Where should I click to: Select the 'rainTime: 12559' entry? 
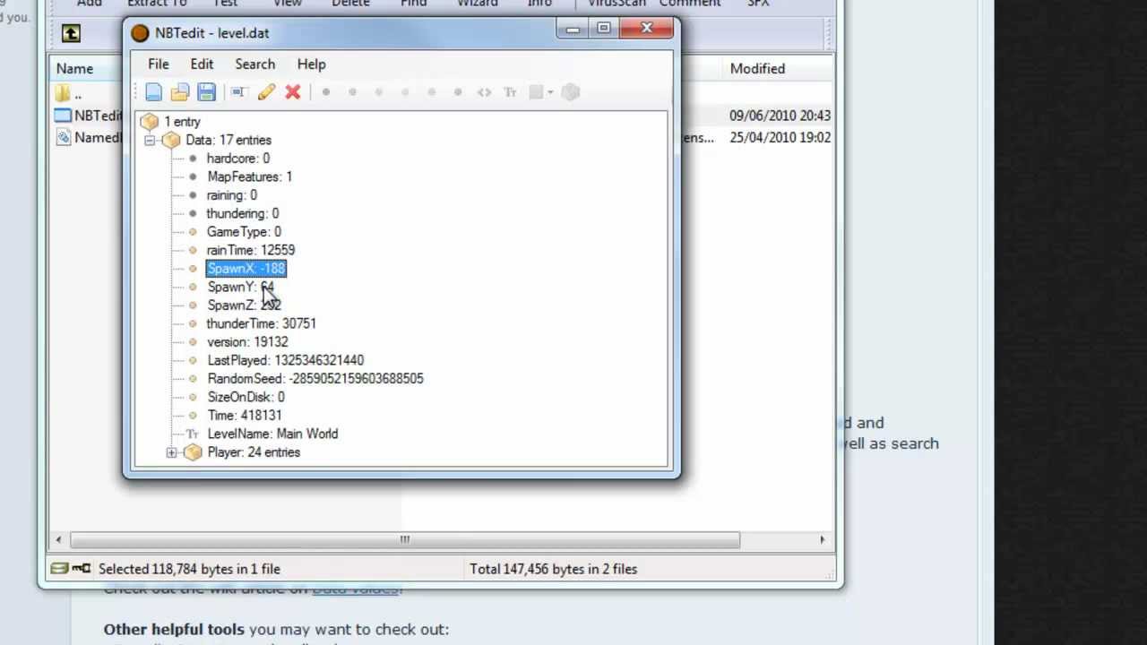[250, 250]
